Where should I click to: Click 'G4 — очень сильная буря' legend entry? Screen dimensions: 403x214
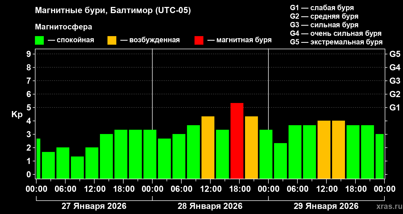(336, 33)
